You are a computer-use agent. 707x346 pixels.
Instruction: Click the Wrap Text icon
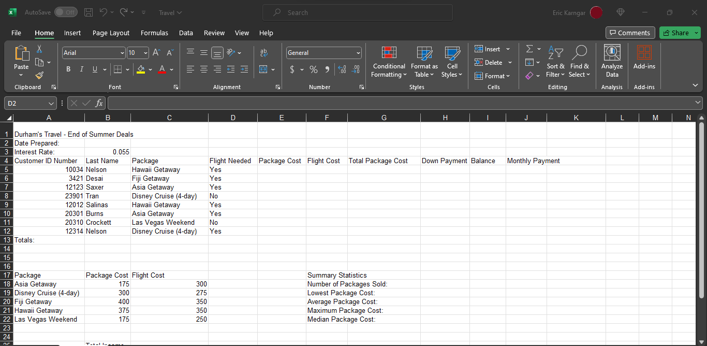[264, 52]
